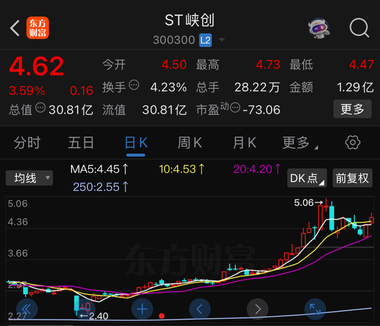380x326 pixels.
Task: Tap the stock name ST峡创
Action: point(190,20)
